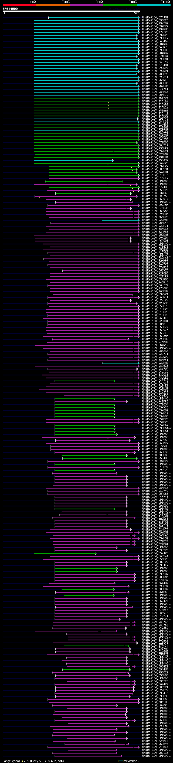173x763 pixels.
Task: Click hit label UniRef100_A7PZP3
Action: pos(155,32)
